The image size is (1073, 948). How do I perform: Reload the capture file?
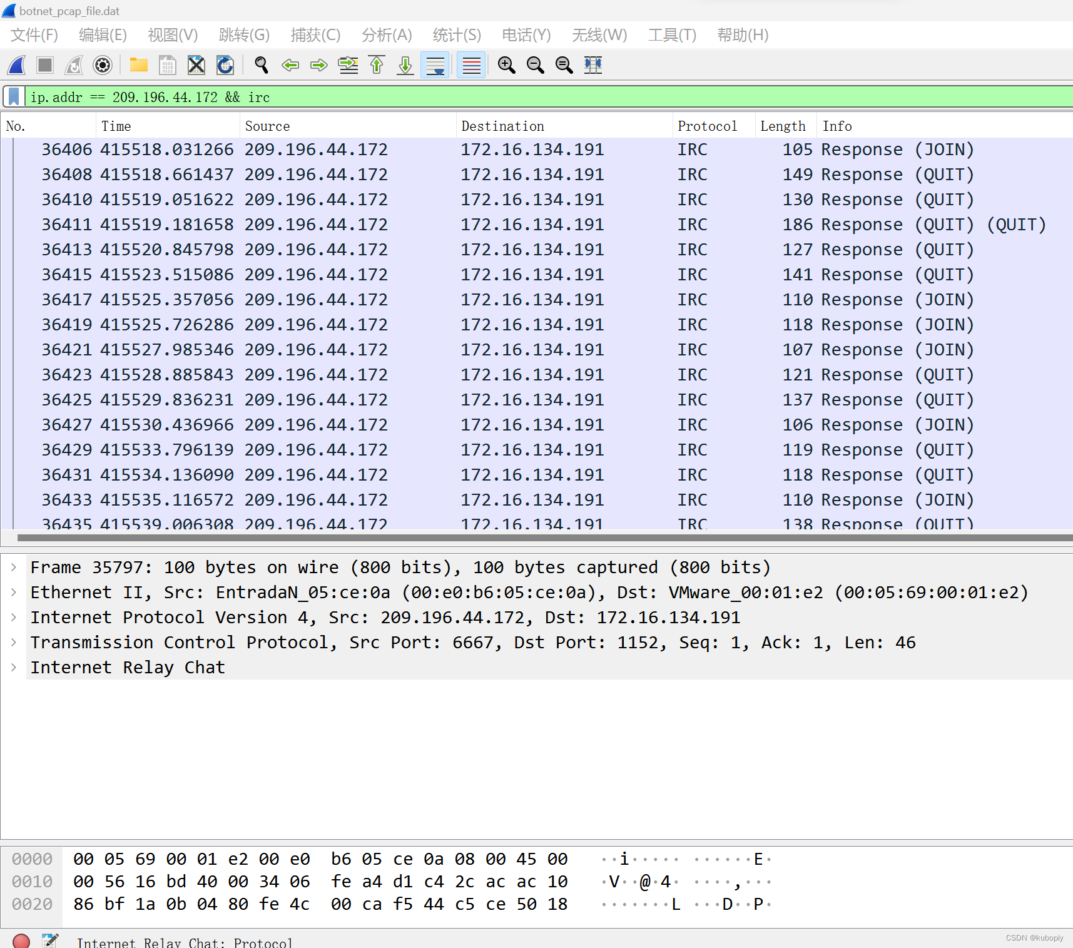click(x=225, y=65)
